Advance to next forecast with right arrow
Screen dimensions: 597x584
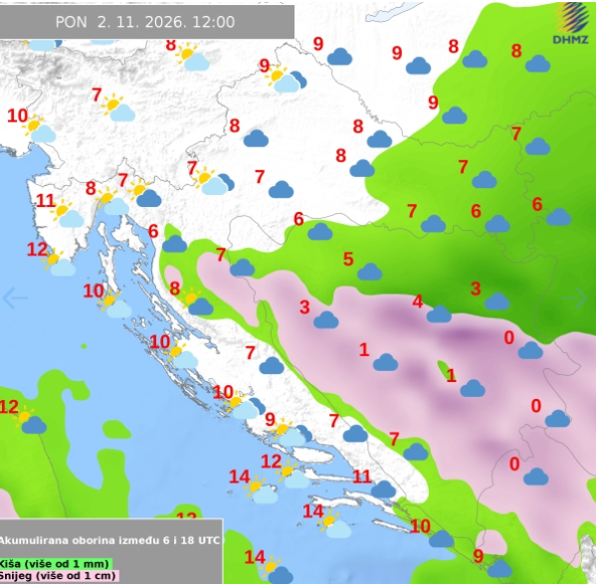click(575, 297)
